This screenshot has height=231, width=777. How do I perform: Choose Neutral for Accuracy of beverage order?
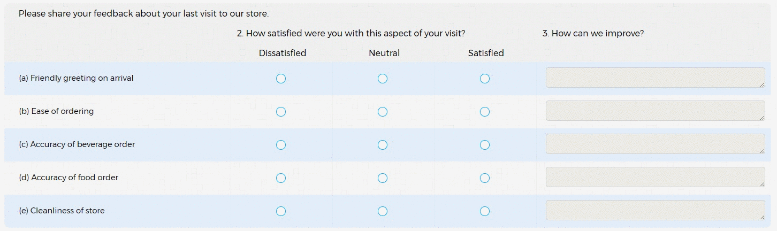383,145
